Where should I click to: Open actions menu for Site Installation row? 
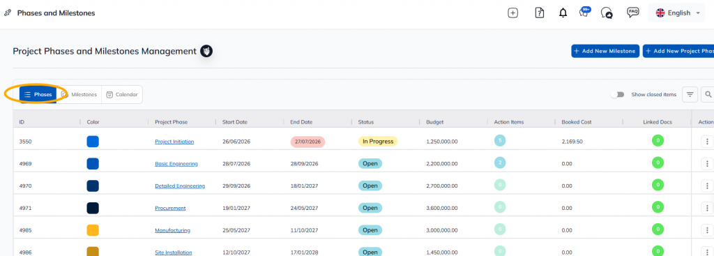point(707,252)
